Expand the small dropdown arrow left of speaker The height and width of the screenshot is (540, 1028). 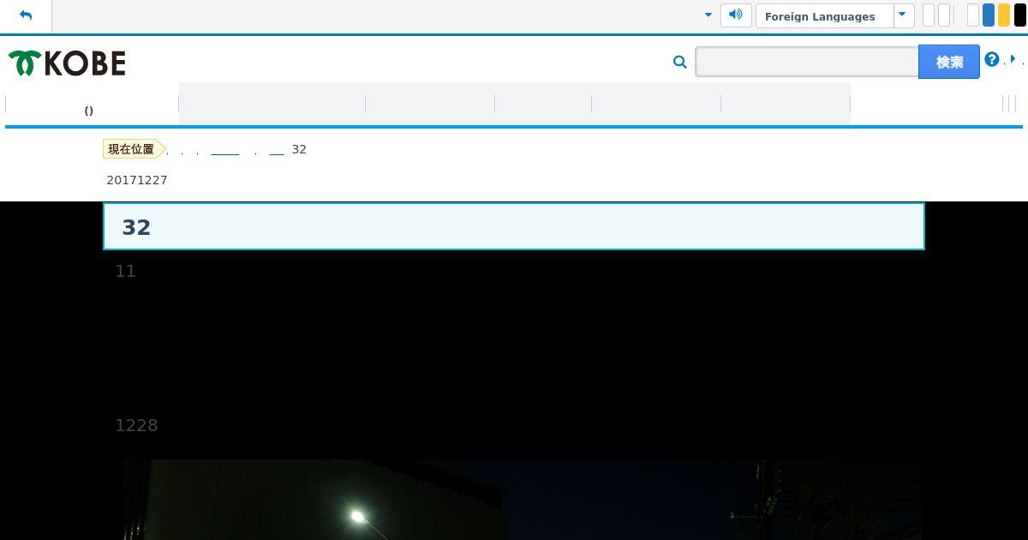pyautogui.click(x=708, y=15)
